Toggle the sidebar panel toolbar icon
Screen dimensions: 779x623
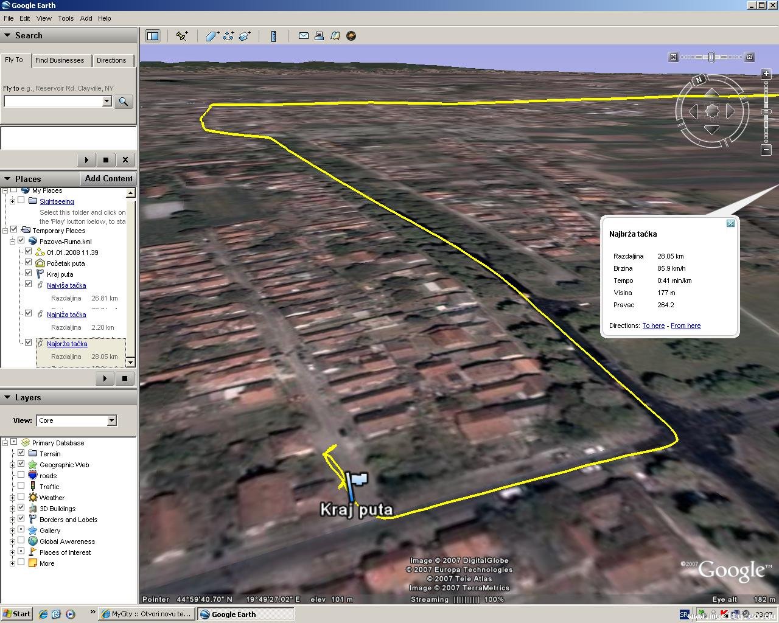coord(153,36)
